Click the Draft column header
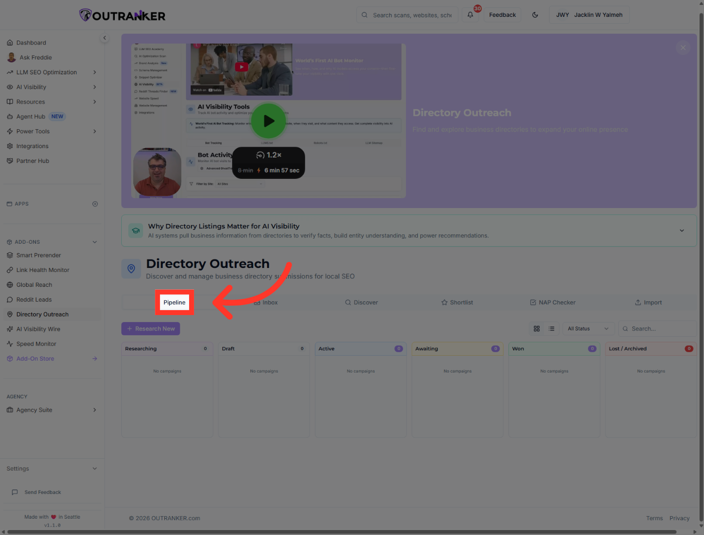704x535 pixels. (264, 349)
